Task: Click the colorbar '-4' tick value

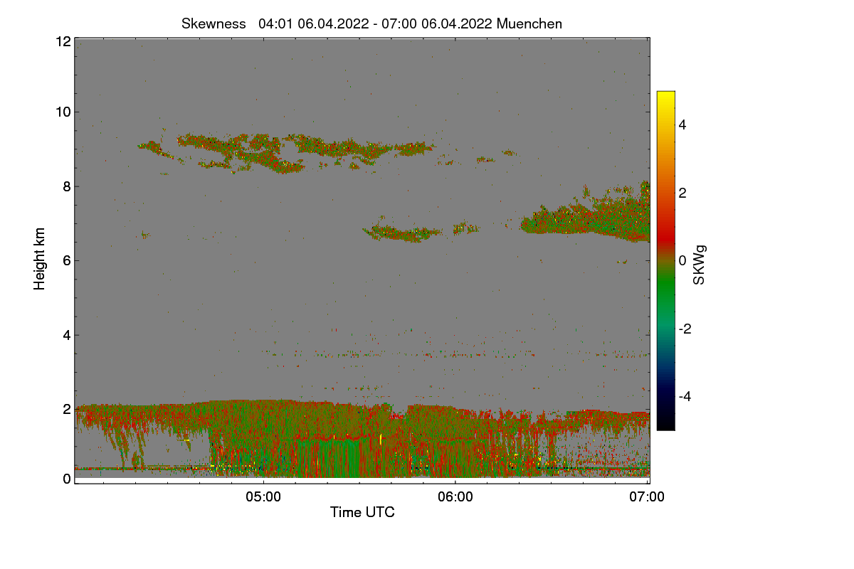Action: click(x=685, y=396)
